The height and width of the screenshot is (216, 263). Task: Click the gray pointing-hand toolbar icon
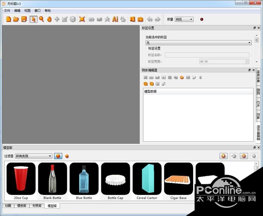(123, 19)
